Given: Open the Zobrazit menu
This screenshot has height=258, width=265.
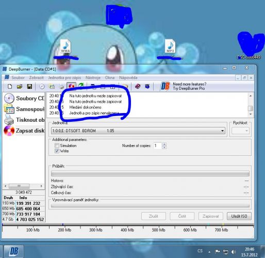Looking at the screenshot, I should pos(36,77).
